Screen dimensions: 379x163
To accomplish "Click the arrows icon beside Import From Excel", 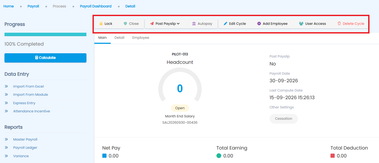I will tap(6, 86).
